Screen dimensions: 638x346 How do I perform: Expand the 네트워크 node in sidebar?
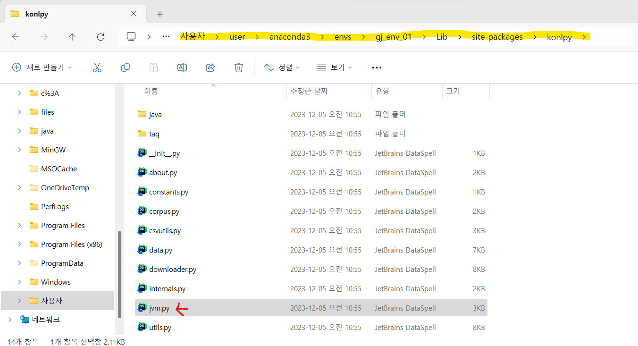(10, 320)
